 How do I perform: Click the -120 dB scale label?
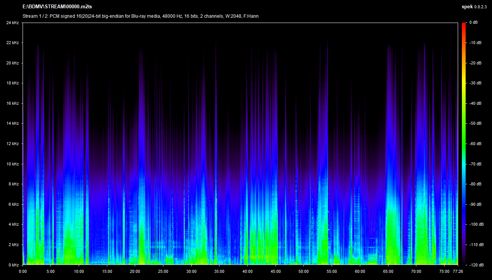point(476,265)
